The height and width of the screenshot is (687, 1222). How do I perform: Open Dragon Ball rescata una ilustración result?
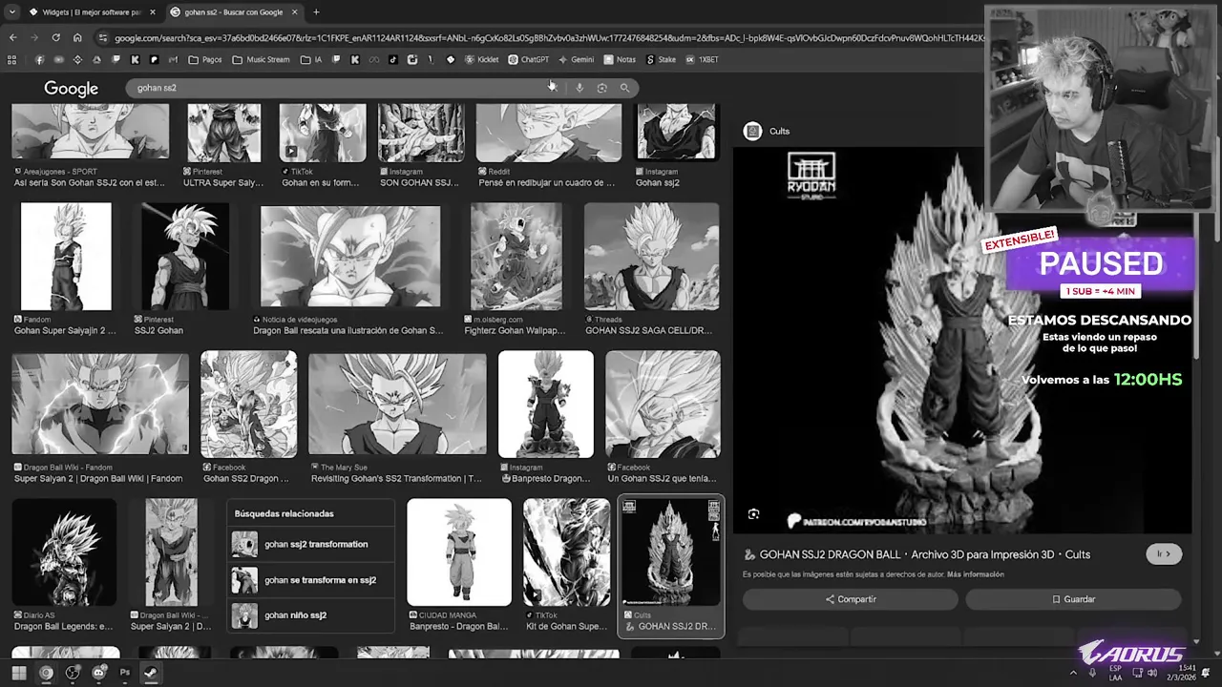pyautogui.click(x=350, y=257)
